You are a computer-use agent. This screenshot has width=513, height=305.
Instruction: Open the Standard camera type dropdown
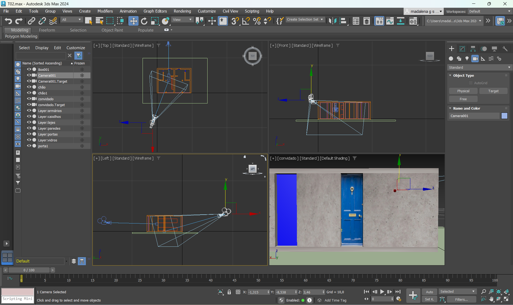tap(479, 68)
